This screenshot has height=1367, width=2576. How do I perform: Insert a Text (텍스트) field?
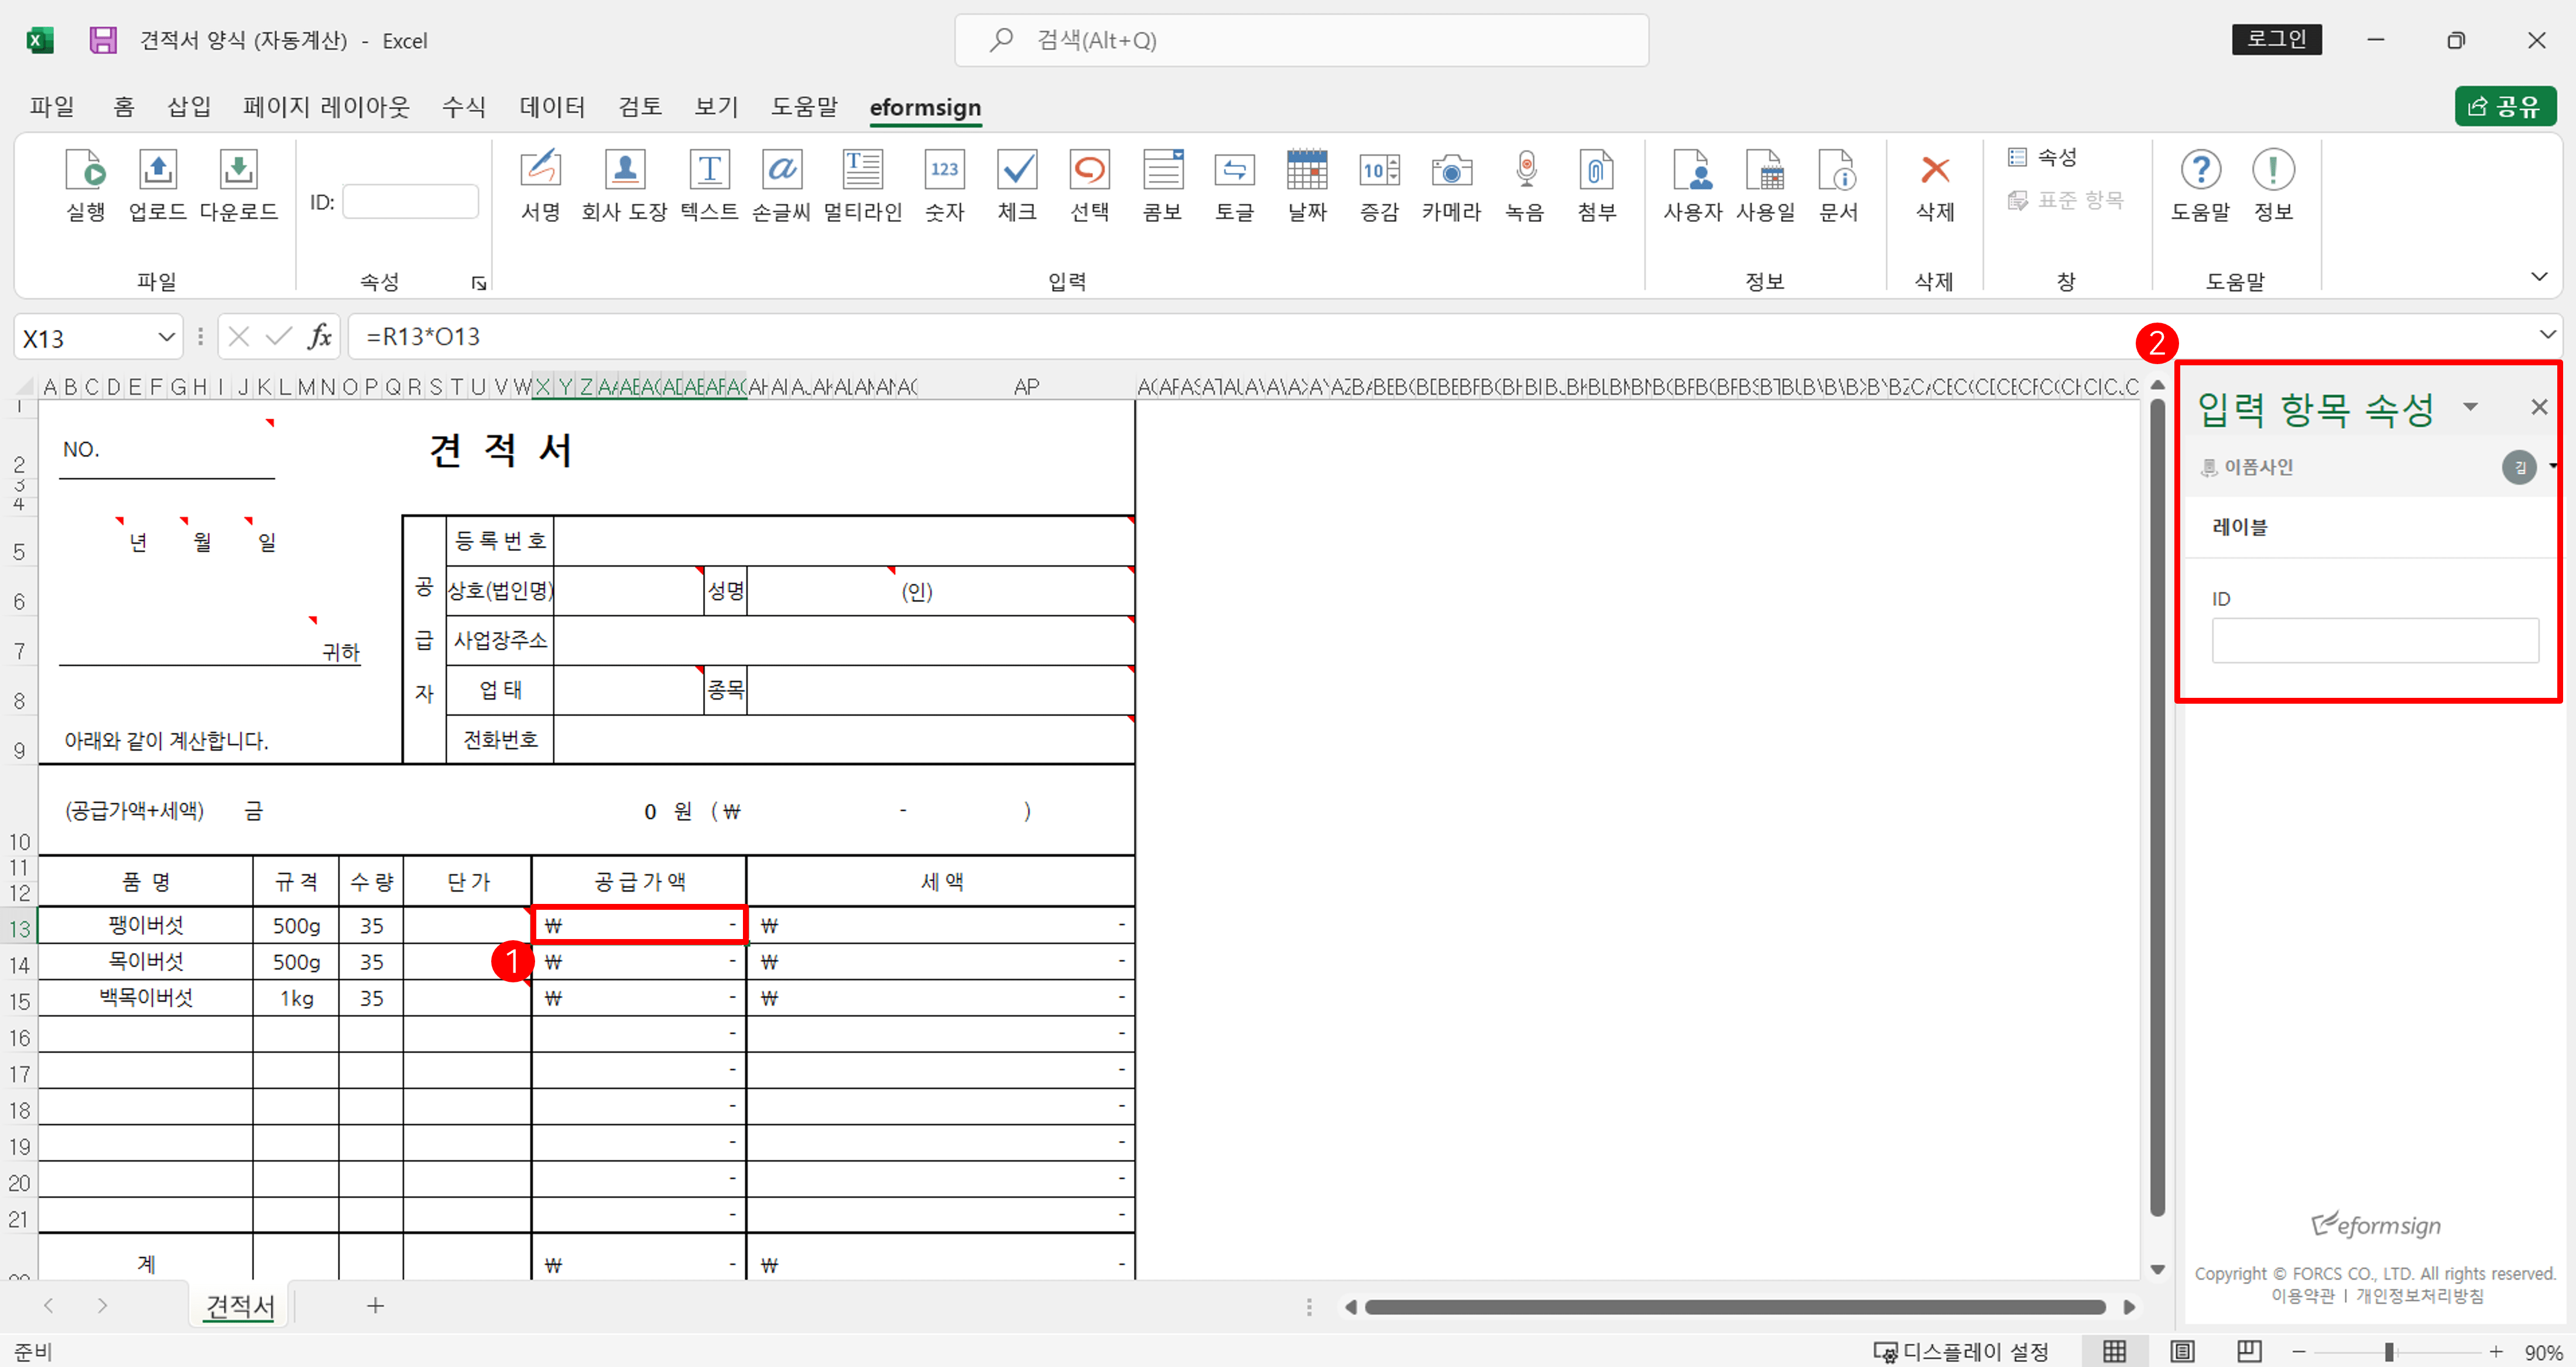[x=709, y=185]
